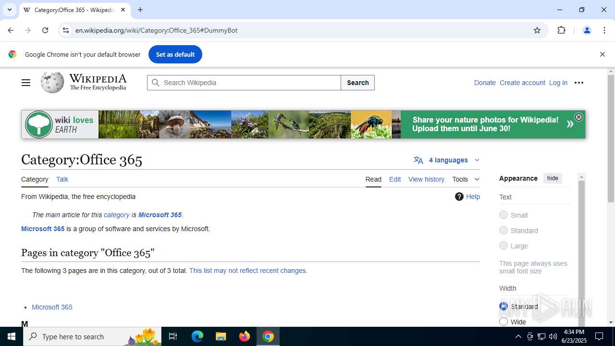Click the banner double-arrow icon
Screen dimensions: 615x346
click(x=570, y=124)
